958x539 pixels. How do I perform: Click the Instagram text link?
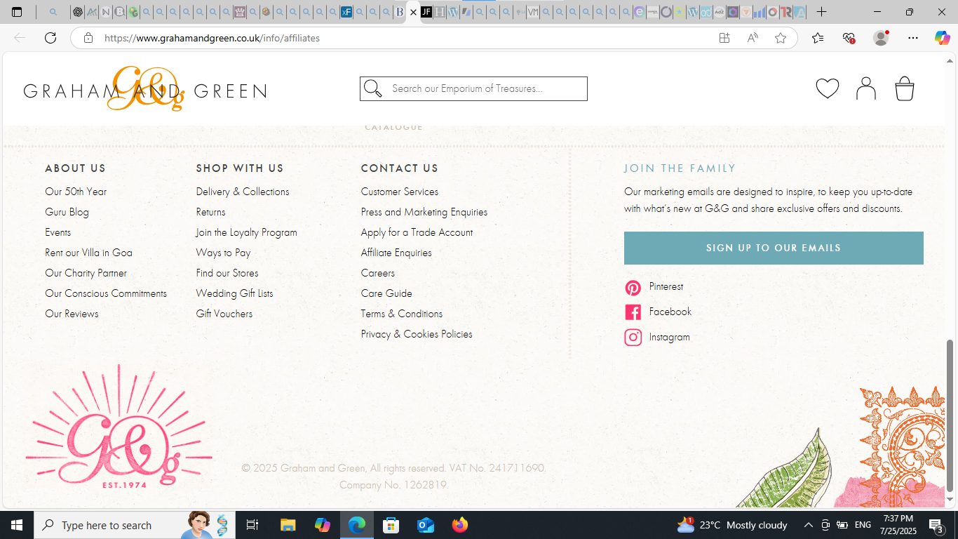[x=670, y=337]
